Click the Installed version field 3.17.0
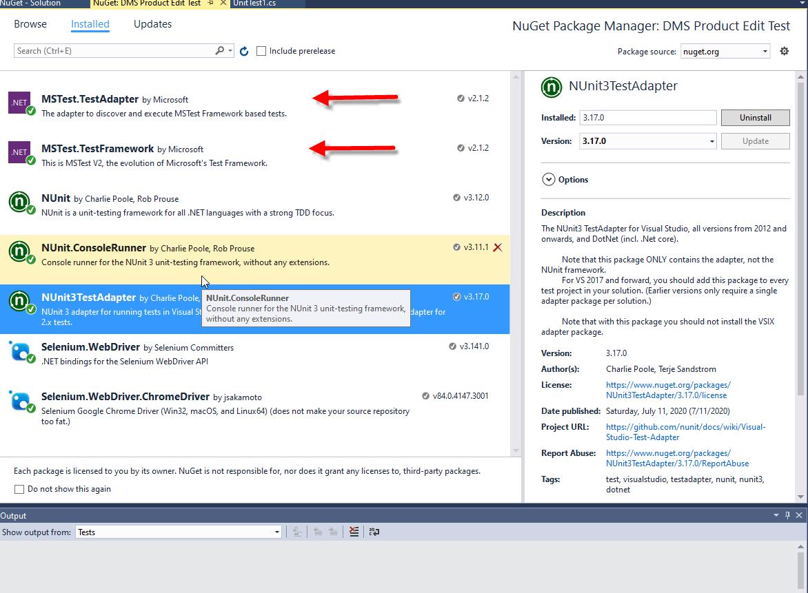Image resolution: width=808 pixels, height=593 pixels. 648,117
